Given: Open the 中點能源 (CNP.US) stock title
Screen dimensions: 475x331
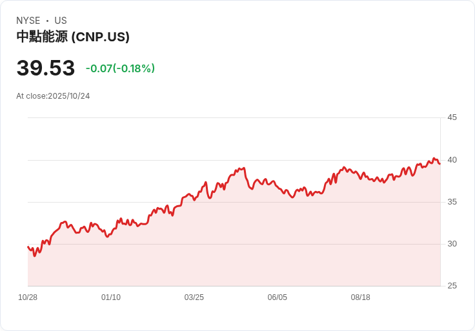Looking at the screenshot, I should pos(73,37).
